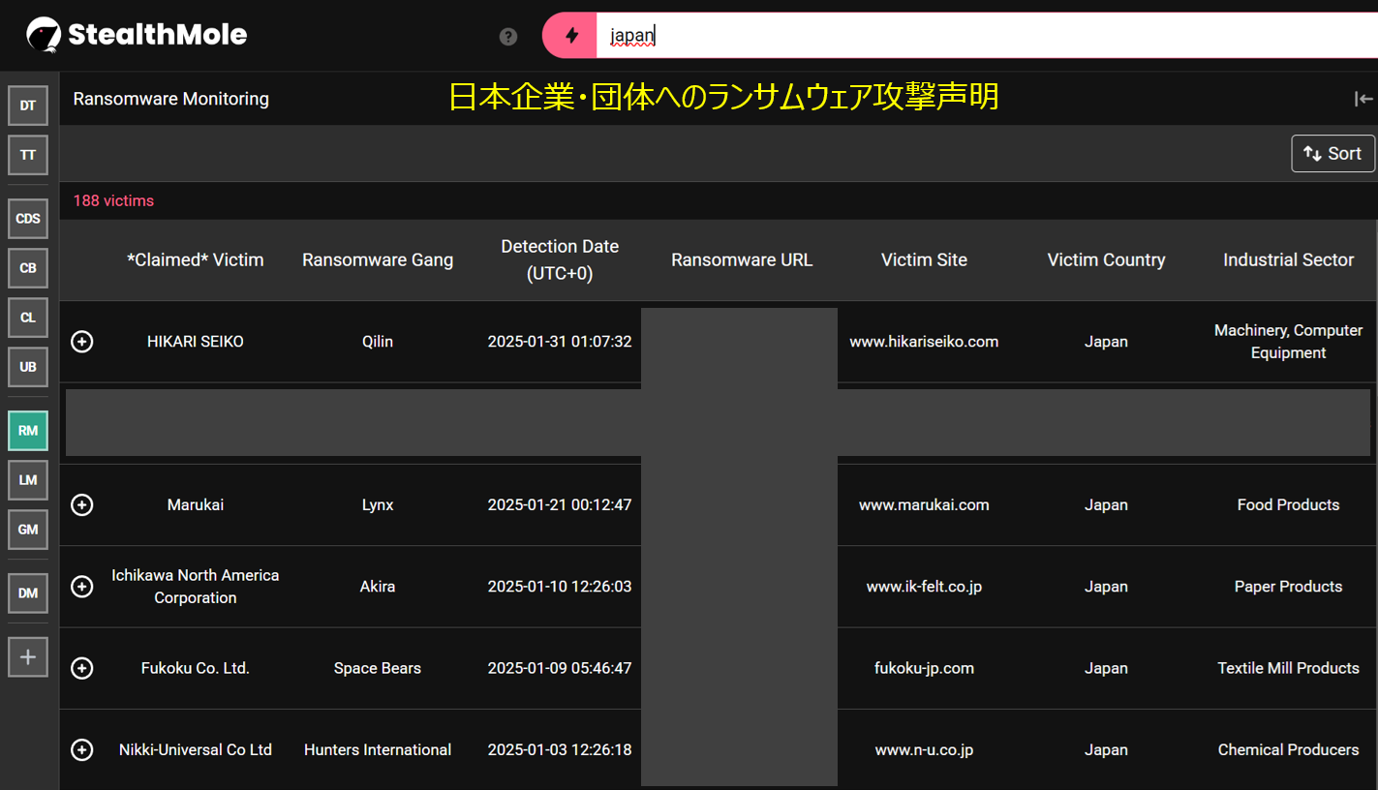Click the 2025-01-21 00:12:47 detection date
The height and width of the screenshot is (790, 1378).
tap(560, 504)
